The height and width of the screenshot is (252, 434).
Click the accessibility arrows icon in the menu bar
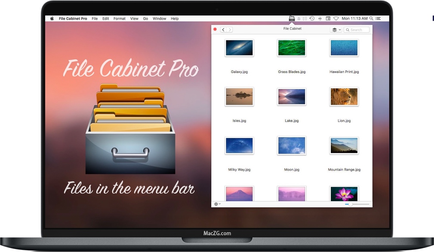click(x=320, y=18)
